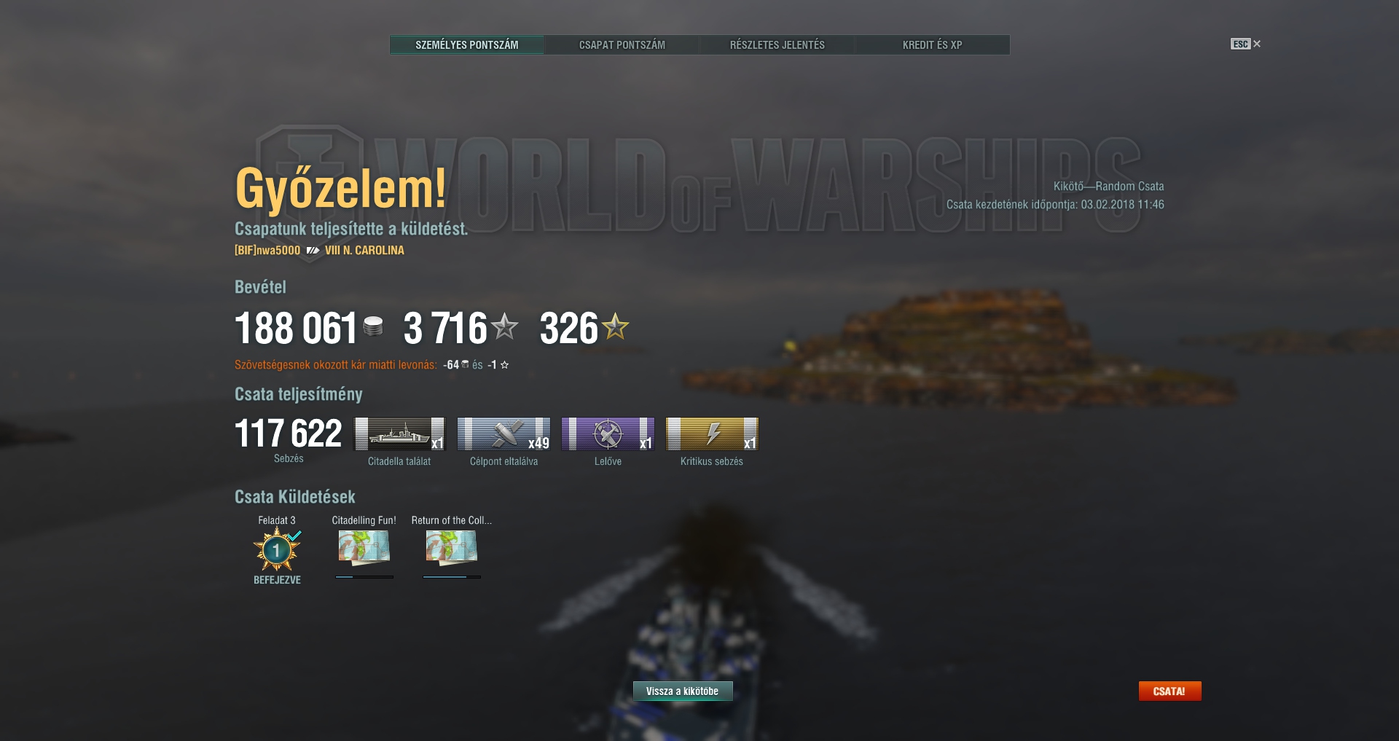Start a new battle with CSATA! button

1169,691
